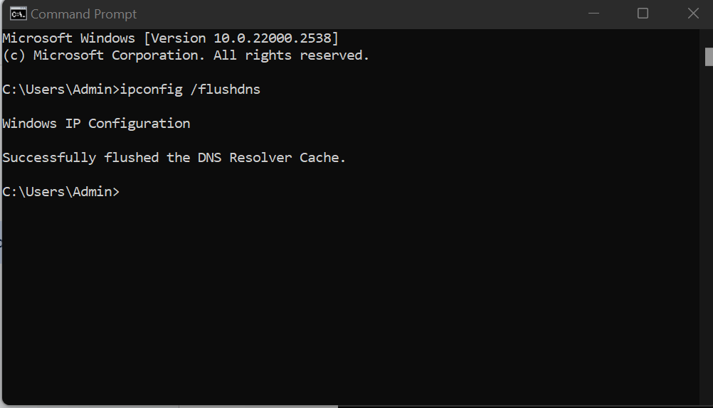This screenshot has height=408, width=713.
Task: Click the vertical scrollbar thumb
Action: click(x=708, y=56)
